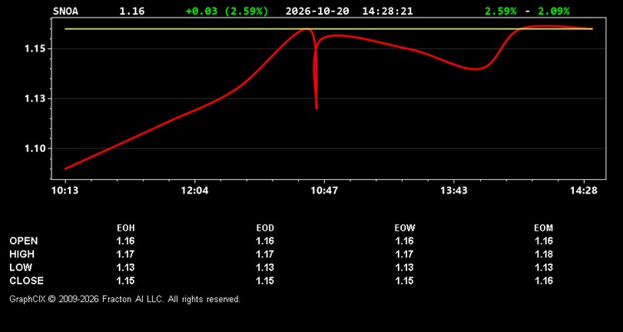Image resolution: width=623 pixels, height=332 pixels.
Task: Click the EOM HIGH value 1.18
Action: 543,254
